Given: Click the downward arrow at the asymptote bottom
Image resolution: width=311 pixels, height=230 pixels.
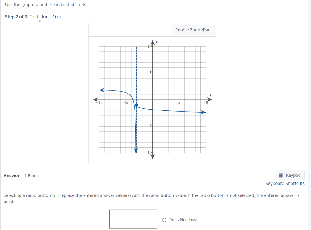Looking at the screenshot, I should click(x=136, y=150).
